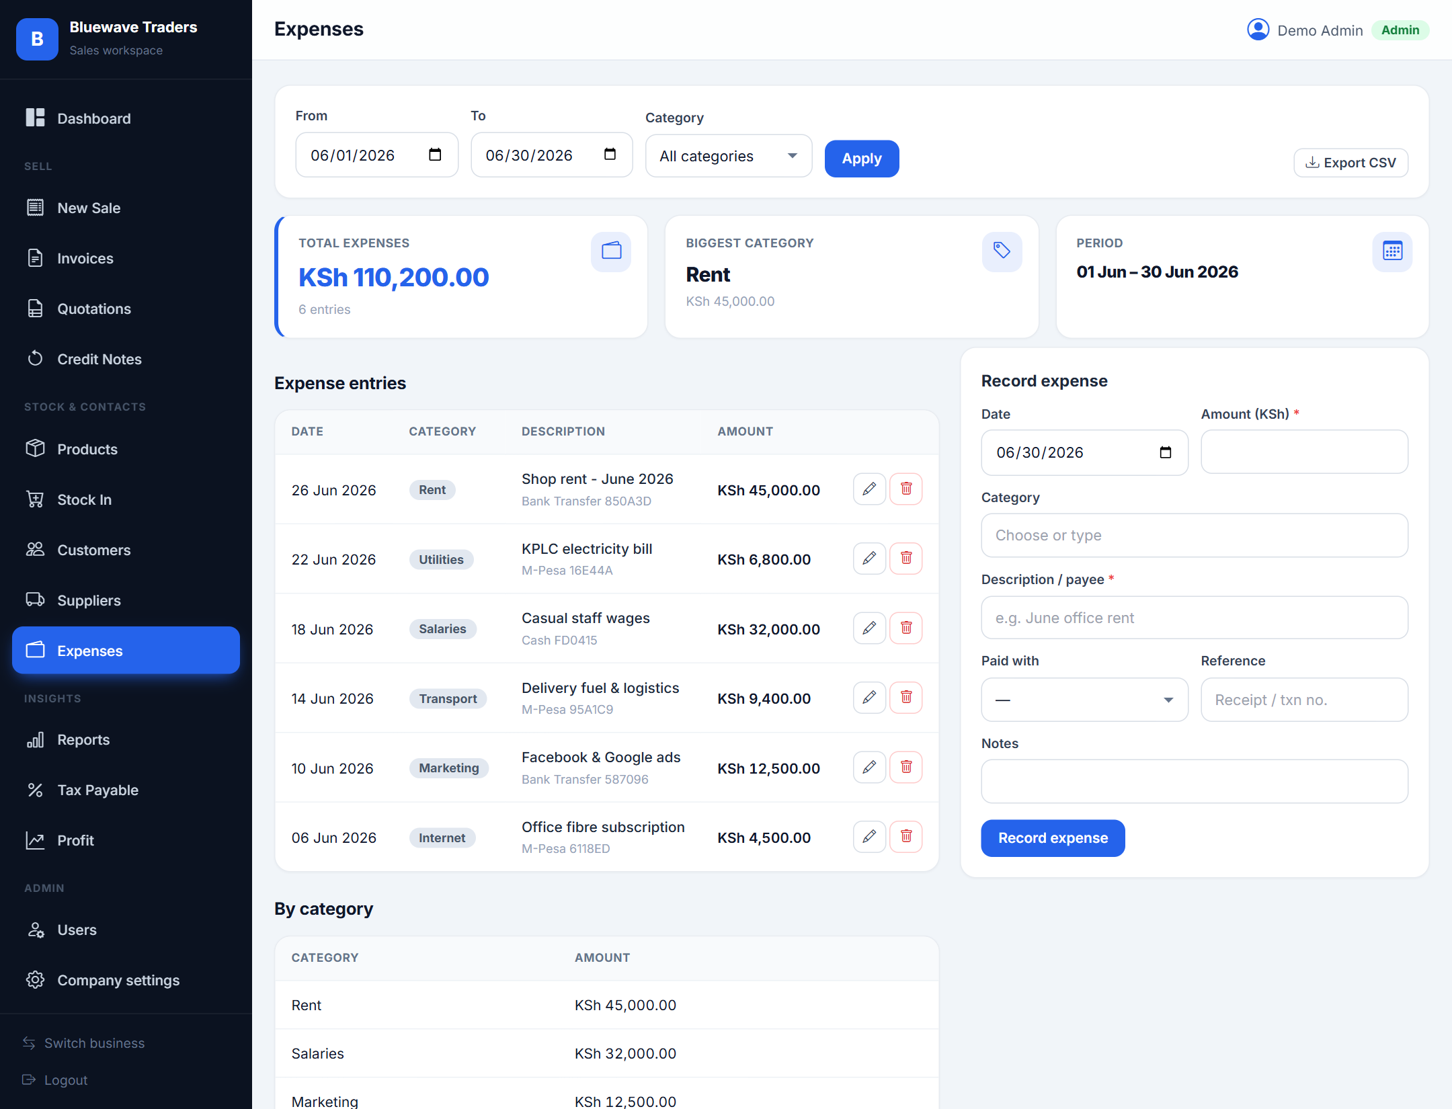Submit the Record expense button

click(1053, 838)
